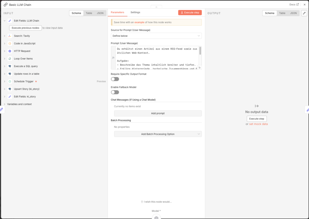This screenshot has height=219, width=309.
Task: Turn on Enable Fallback Model toggle
Action: point(115,92)
